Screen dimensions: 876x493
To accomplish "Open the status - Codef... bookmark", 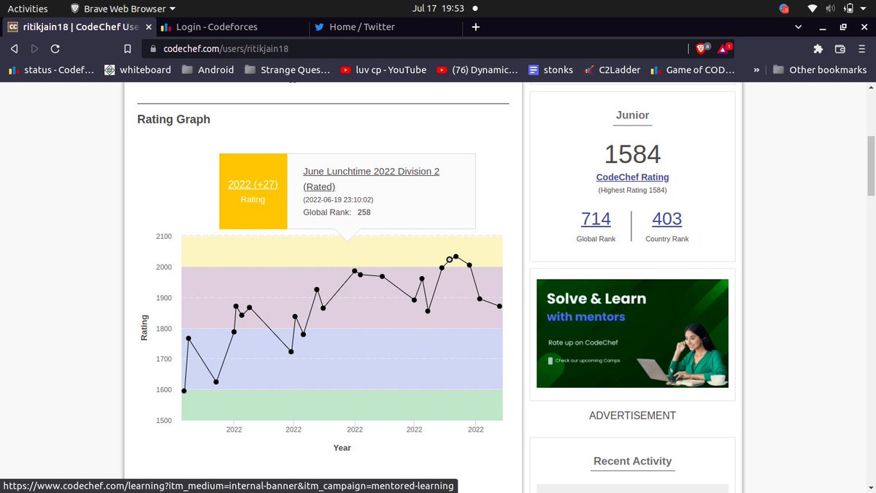I will pos(51,70).
